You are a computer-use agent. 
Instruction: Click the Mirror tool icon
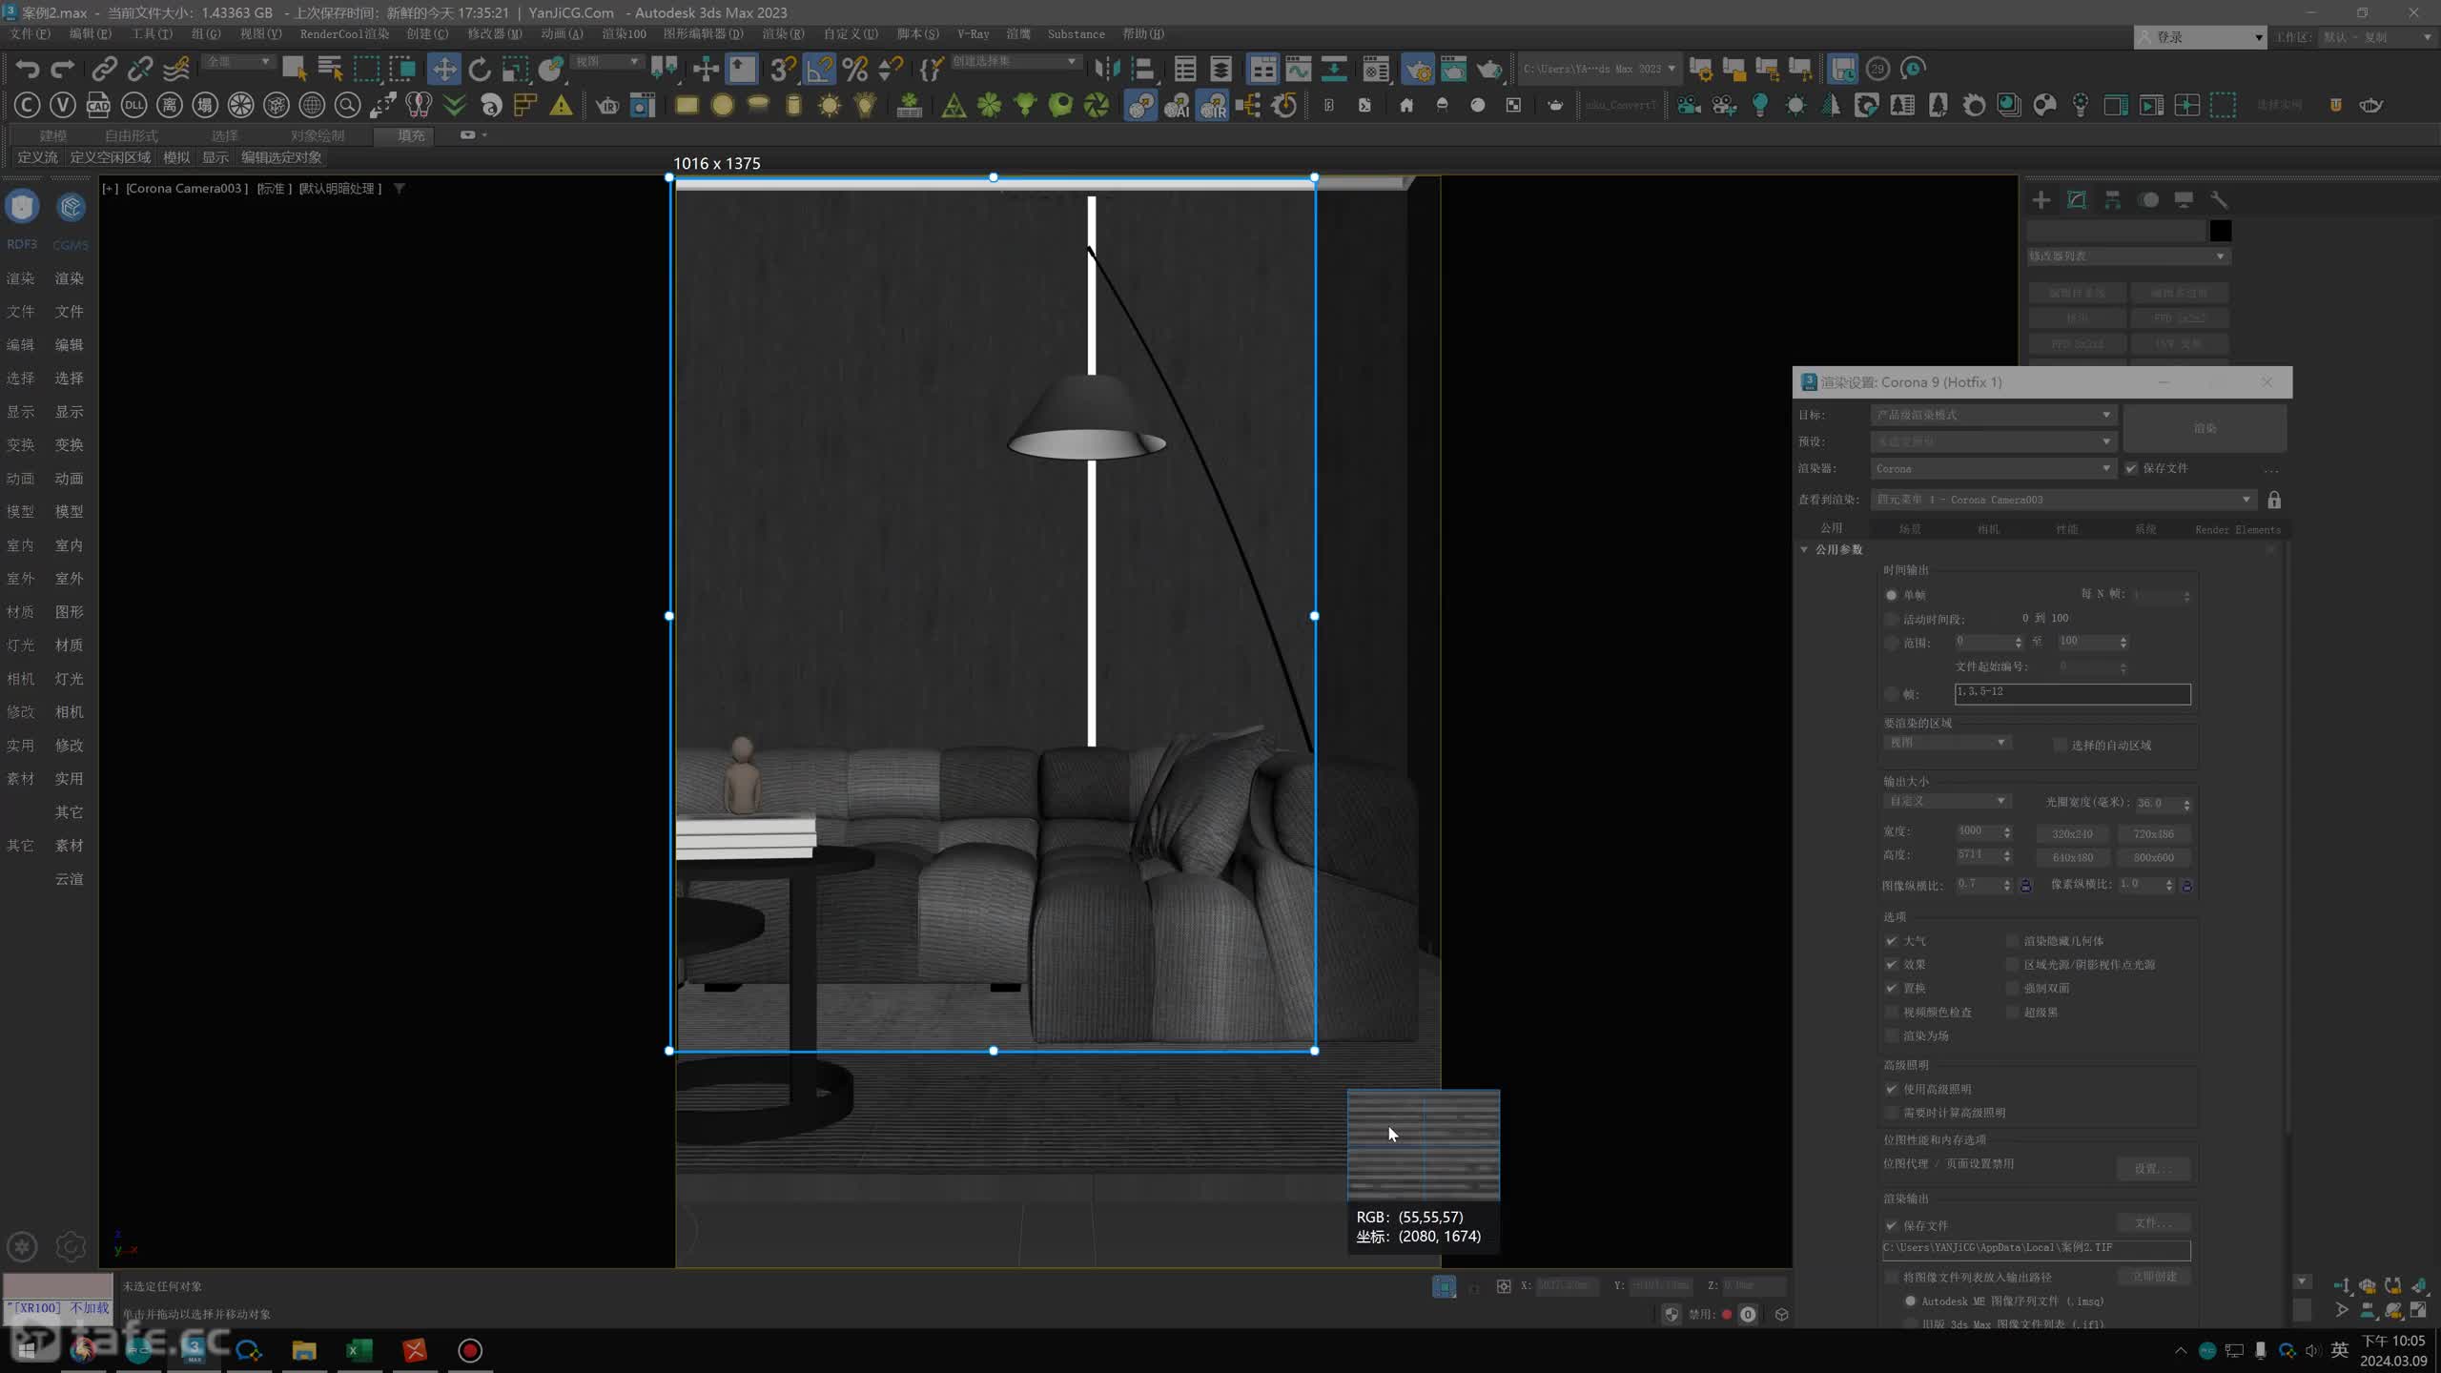click(x=1107, y=69)
